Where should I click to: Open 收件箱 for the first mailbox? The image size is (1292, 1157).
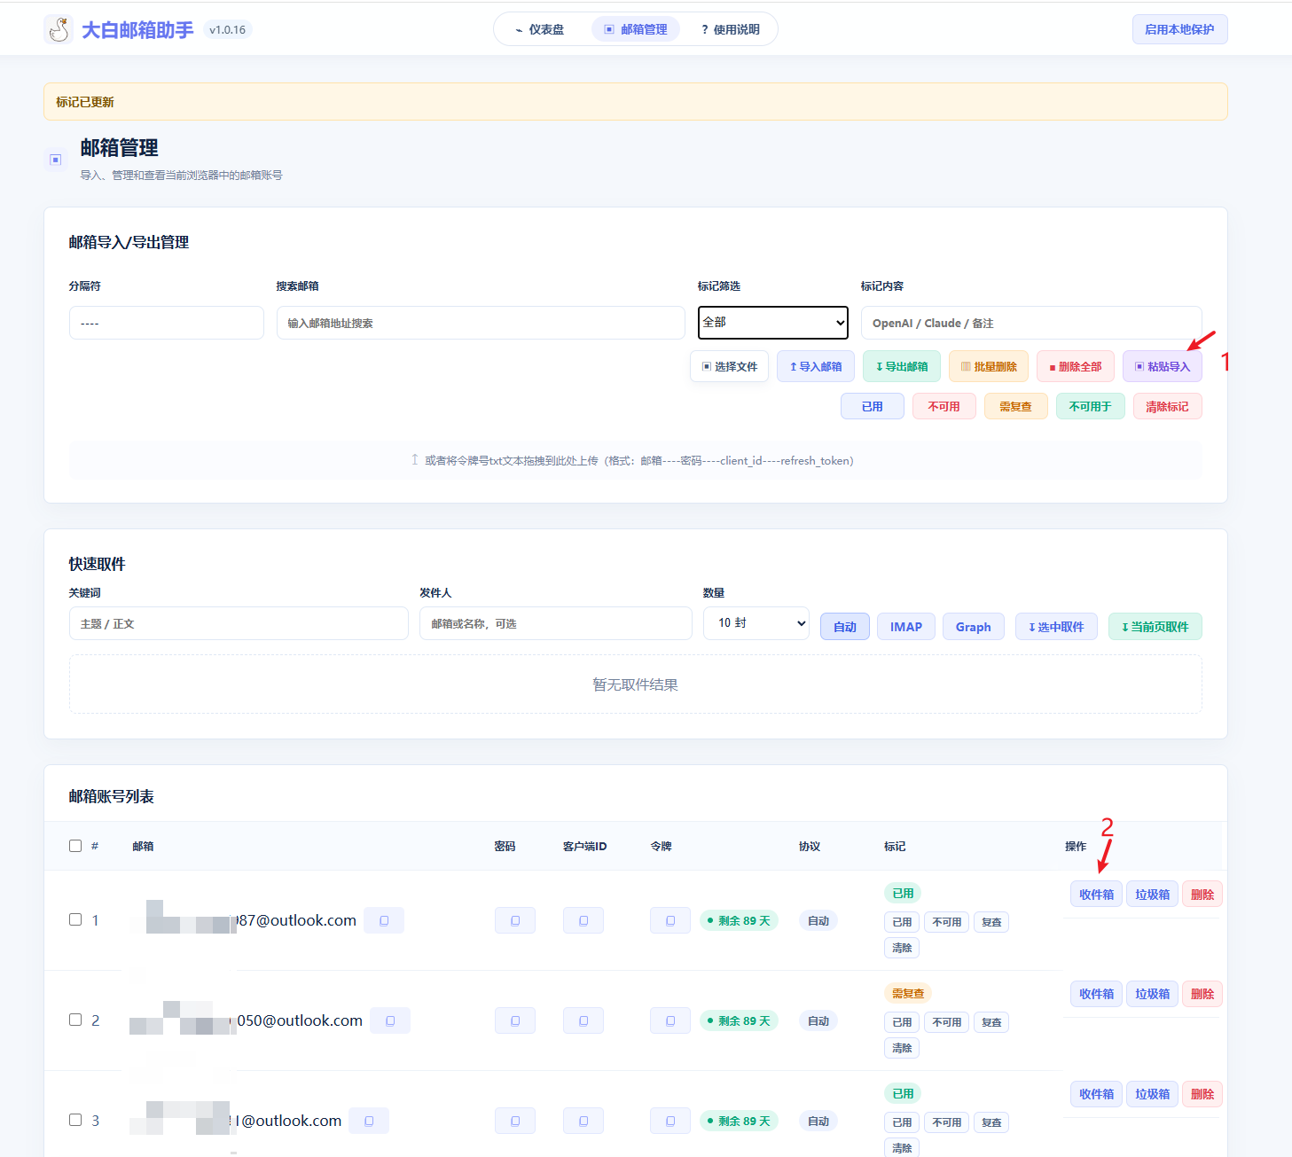(x=1097, y=894)
